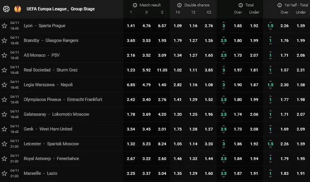
Task: Add Marseille - Lazio to favorites
Action: 4,173
